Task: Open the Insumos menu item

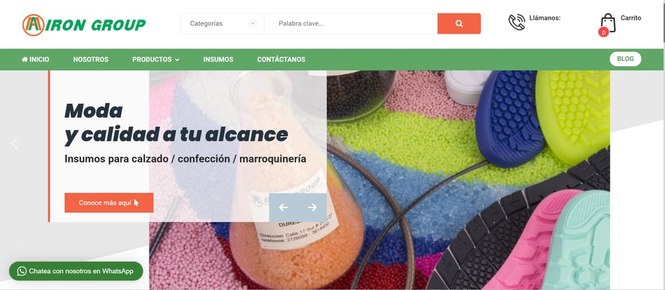Action: coord(218,59)
